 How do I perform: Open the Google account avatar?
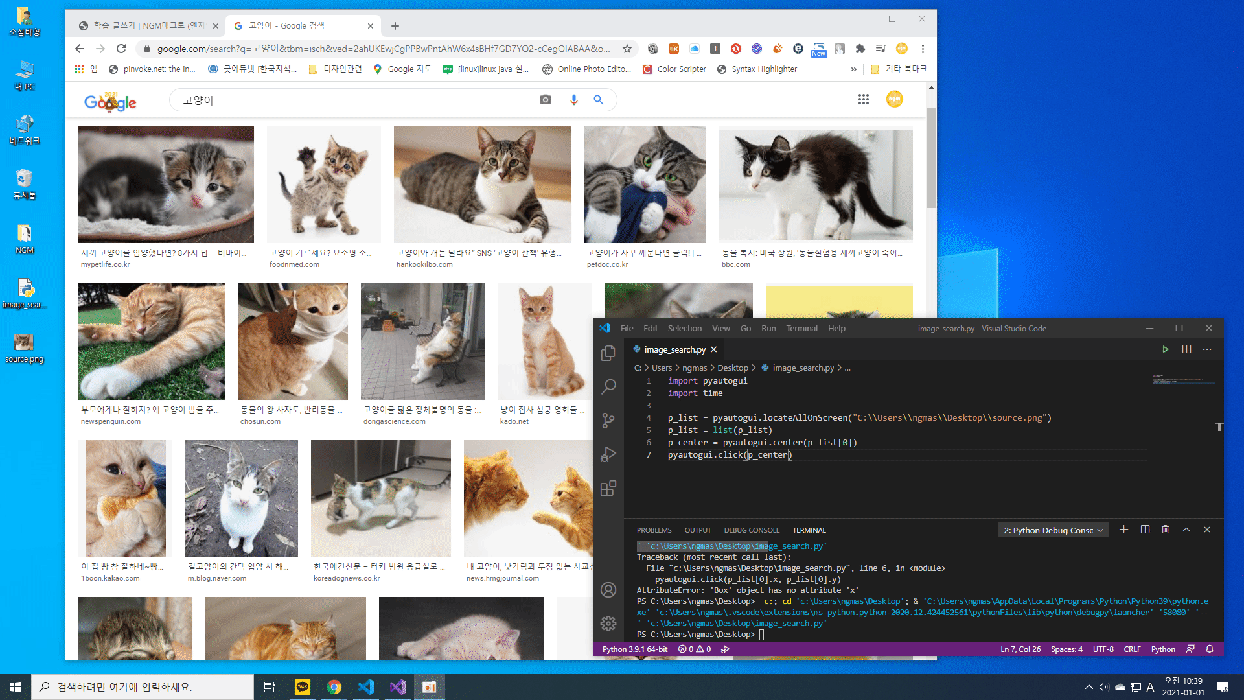coord(894,99)
